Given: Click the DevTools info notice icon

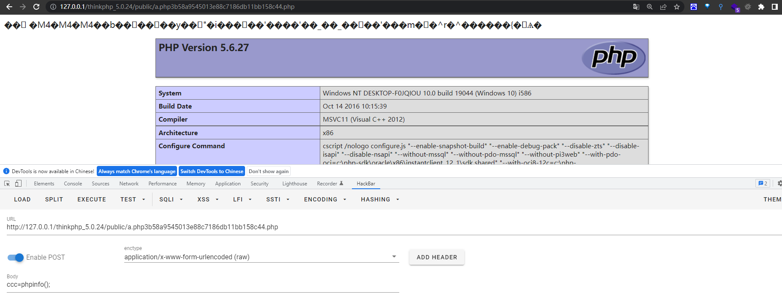Looking at the screenshot, I should coord(6,171).
